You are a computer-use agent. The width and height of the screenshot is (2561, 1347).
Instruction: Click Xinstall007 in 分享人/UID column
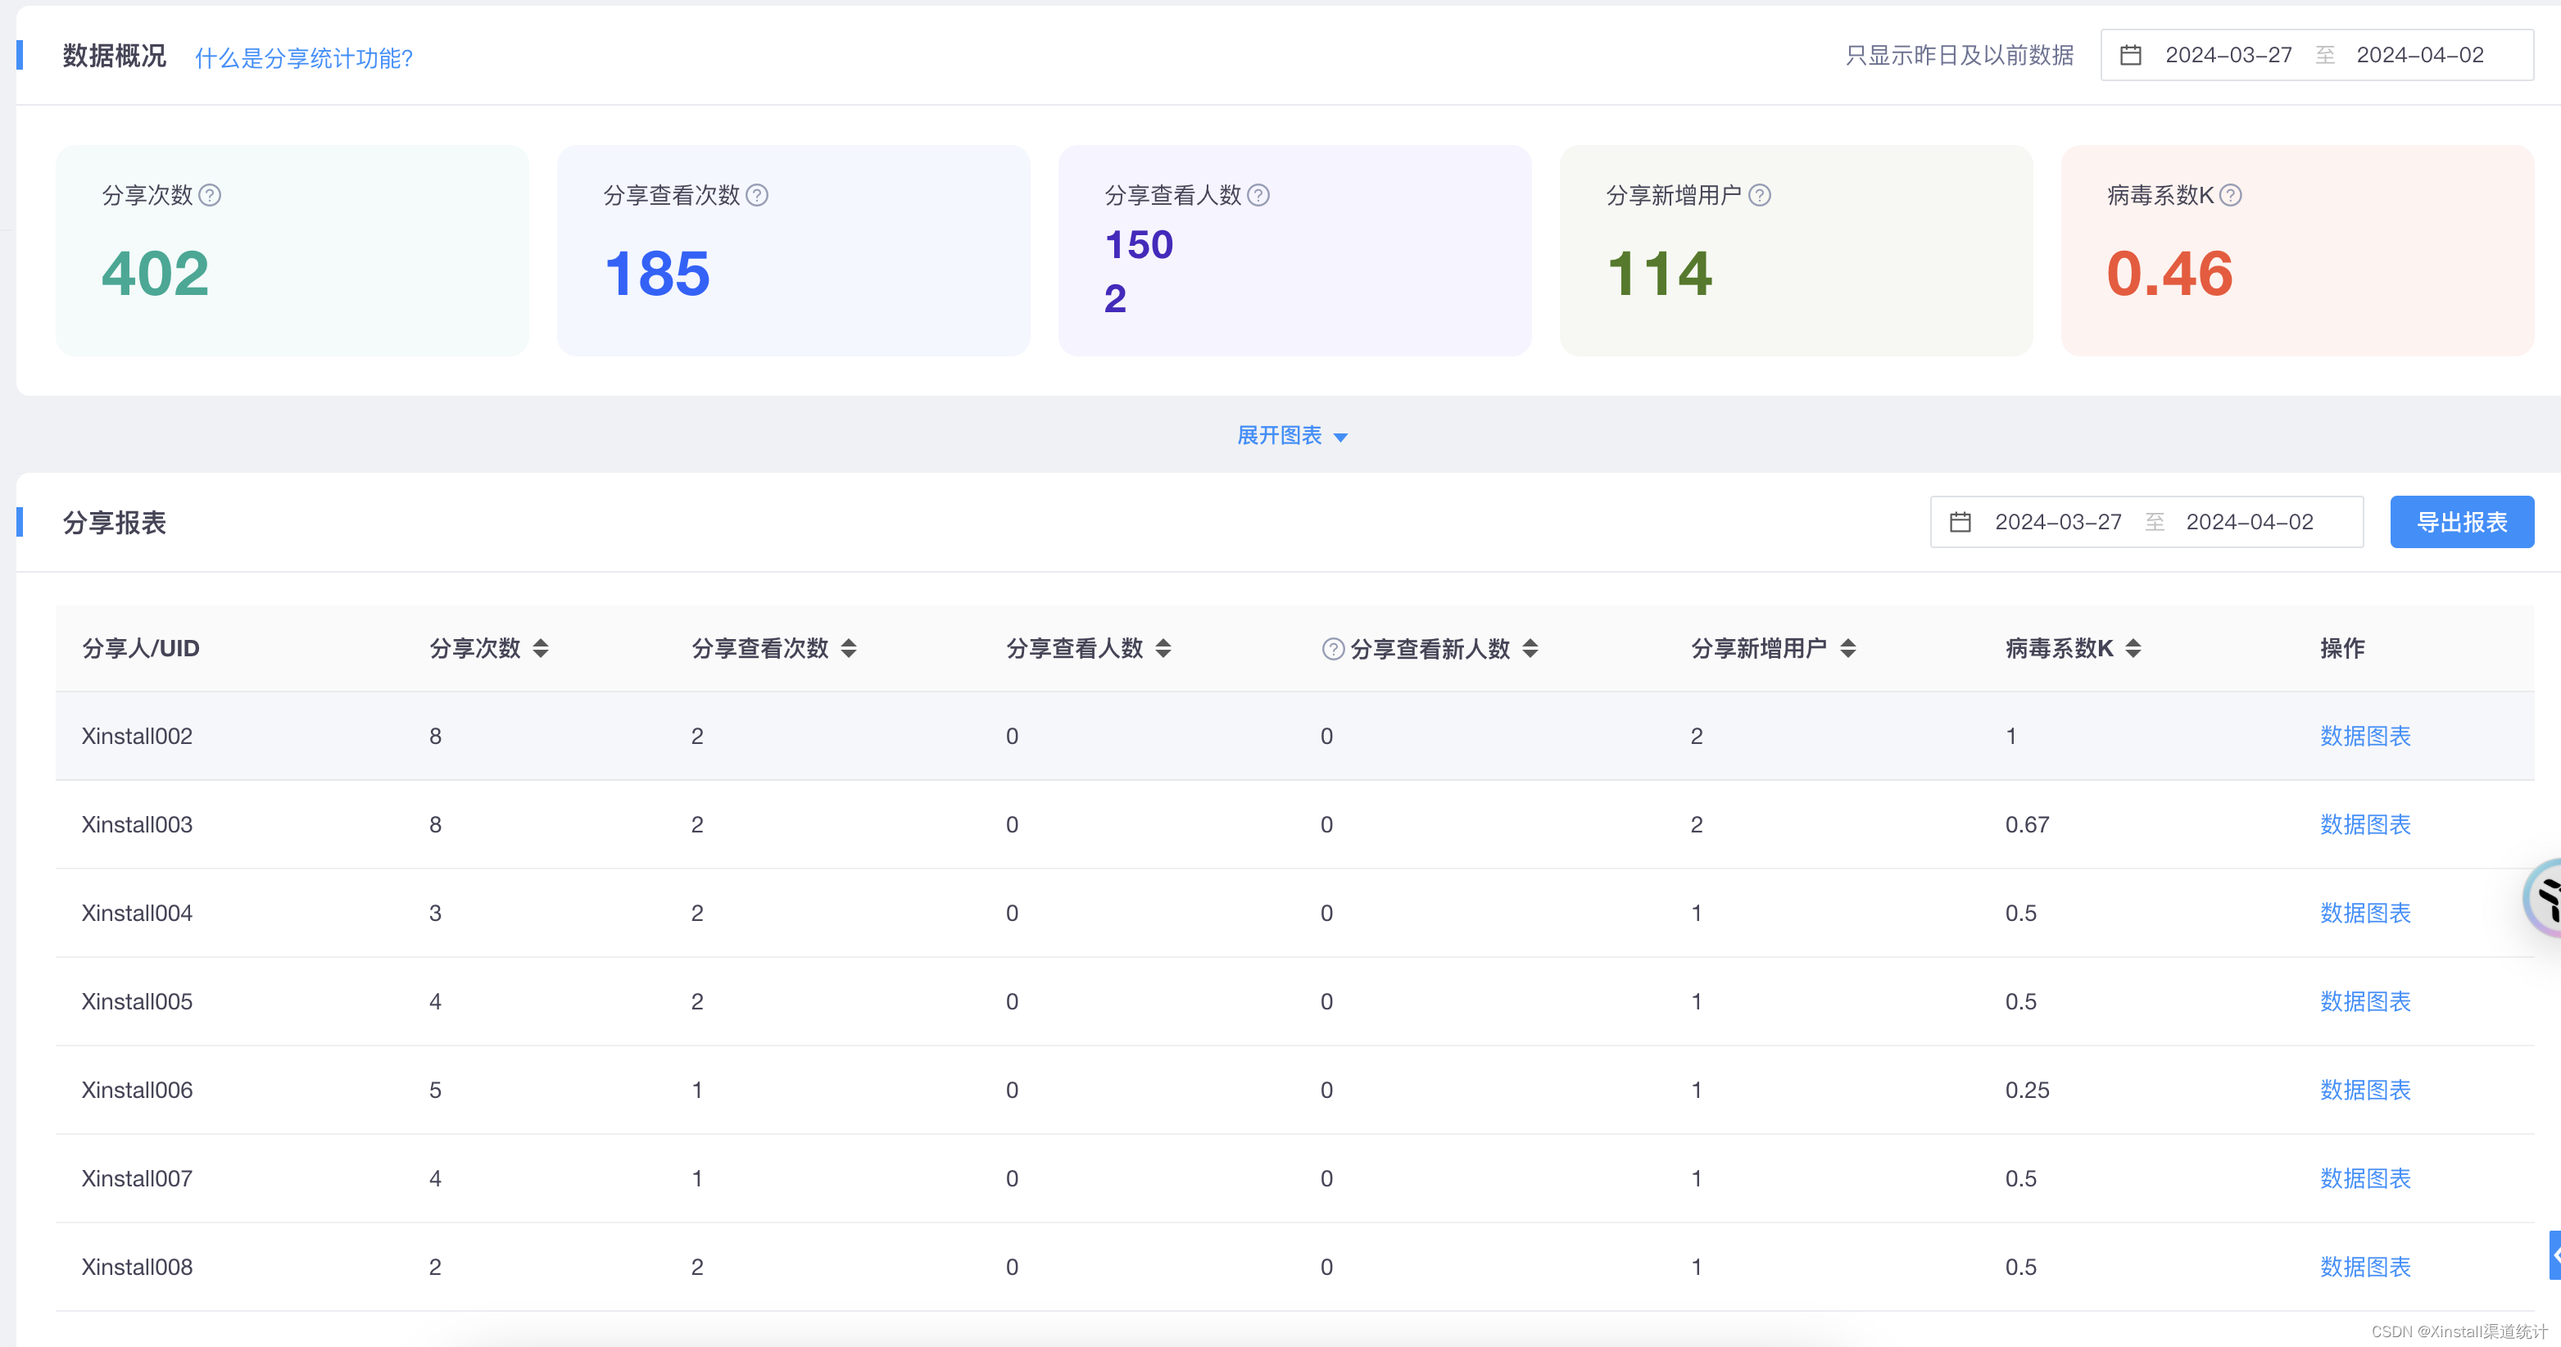pos(137,1179)
